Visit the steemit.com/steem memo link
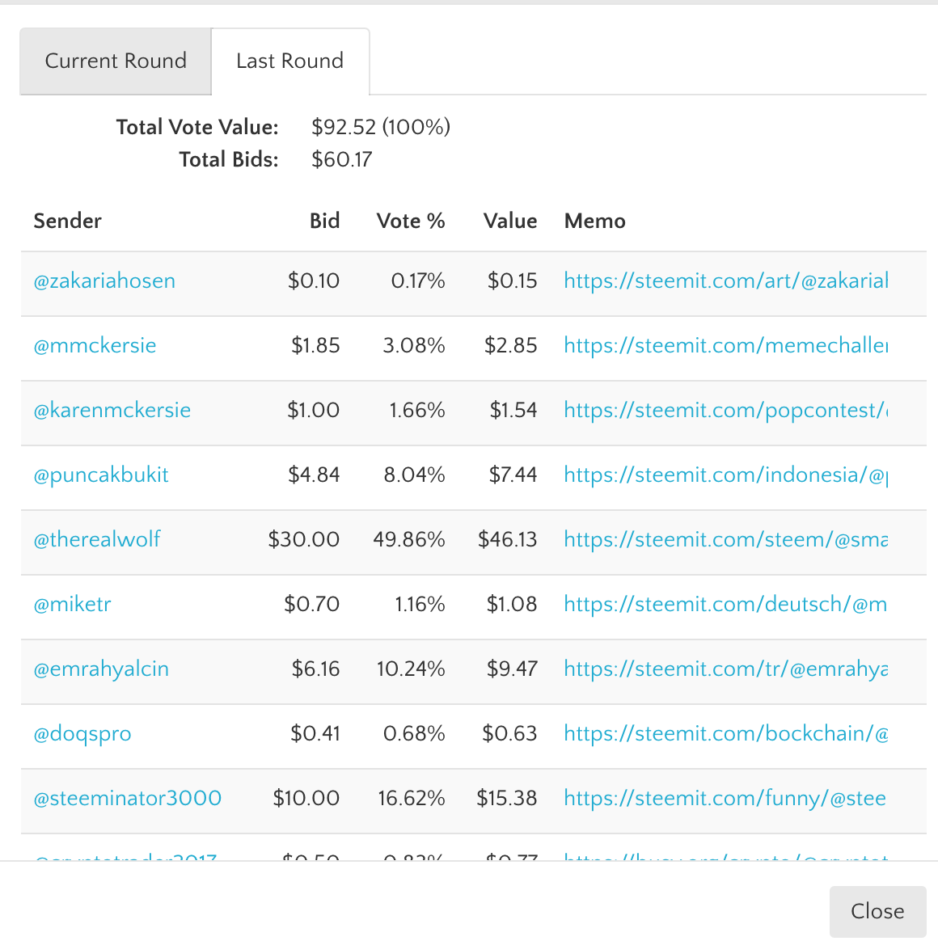 point(725,540)
